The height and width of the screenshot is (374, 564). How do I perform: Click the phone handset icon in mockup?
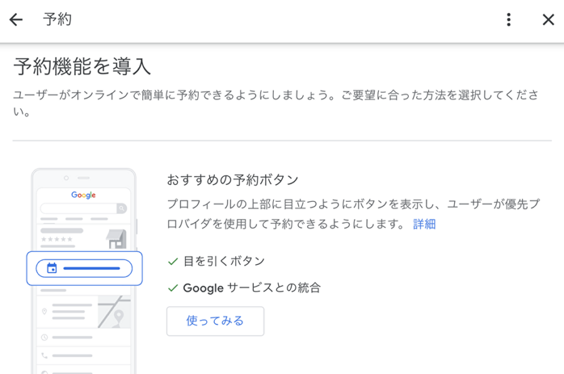pos(44,355)
